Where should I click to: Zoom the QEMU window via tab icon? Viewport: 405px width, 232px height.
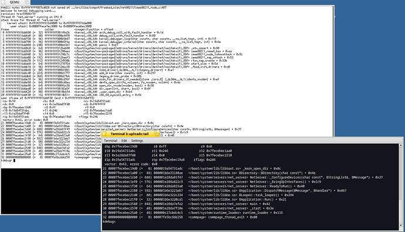tap(26, 2)
